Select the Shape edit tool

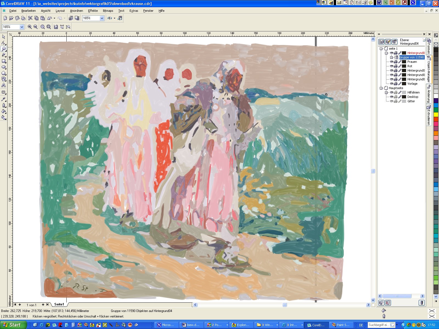tap(4, 43)
